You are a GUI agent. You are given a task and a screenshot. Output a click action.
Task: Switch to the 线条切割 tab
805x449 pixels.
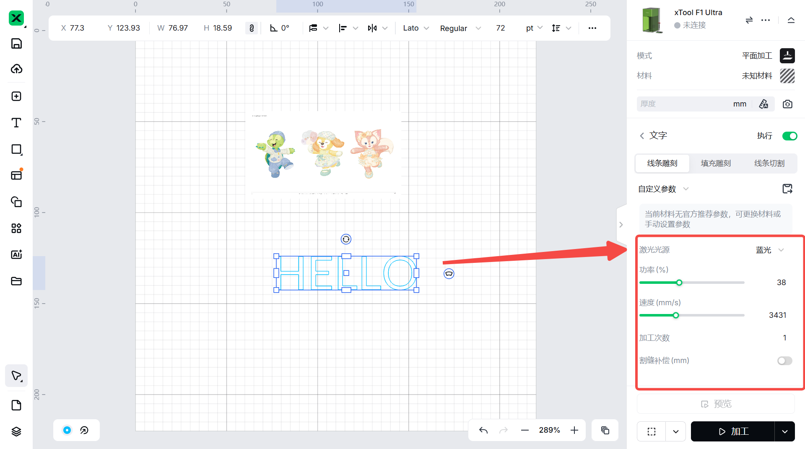pyautogui.click(x=769, y=163)
